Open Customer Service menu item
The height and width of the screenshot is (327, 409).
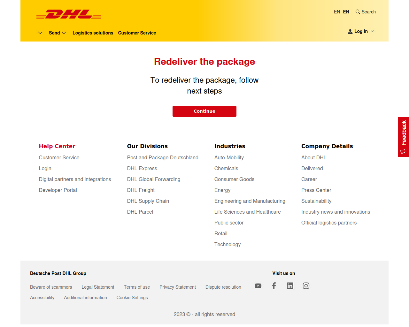coord(137,33)
